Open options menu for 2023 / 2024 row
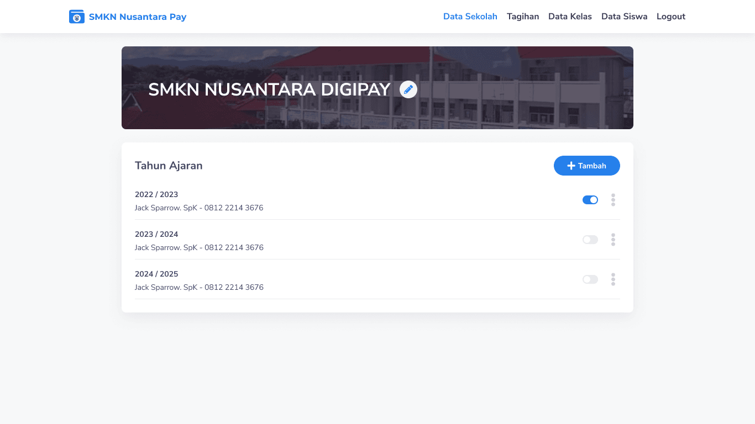The height and width of the screenshot is (424, 755). coord(613,240)
